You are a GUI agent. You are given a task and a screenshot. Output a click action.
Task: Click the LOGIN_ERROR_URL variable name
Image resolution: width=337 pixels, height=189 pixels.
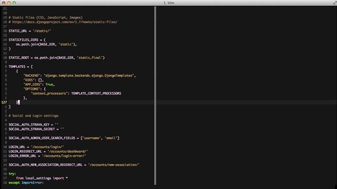(x=23, y=156)
